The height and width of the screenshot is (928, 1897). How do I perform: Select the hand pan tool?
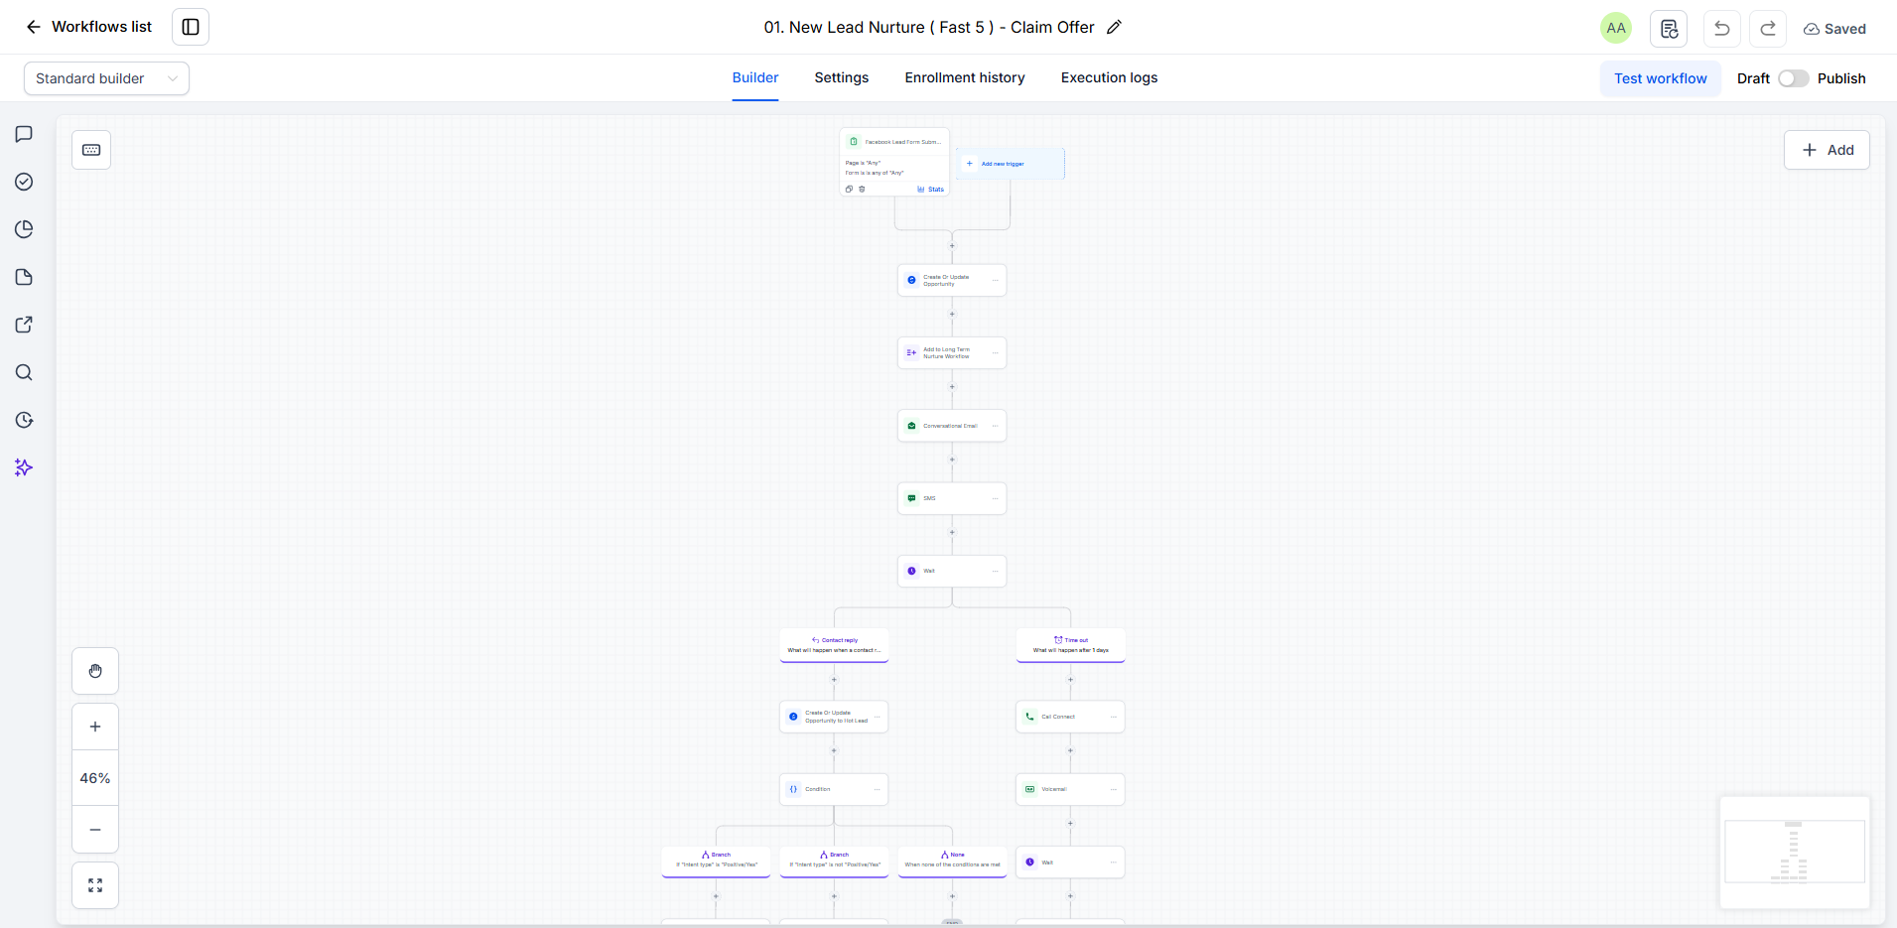pyautogui.click(x=95, y=671)
